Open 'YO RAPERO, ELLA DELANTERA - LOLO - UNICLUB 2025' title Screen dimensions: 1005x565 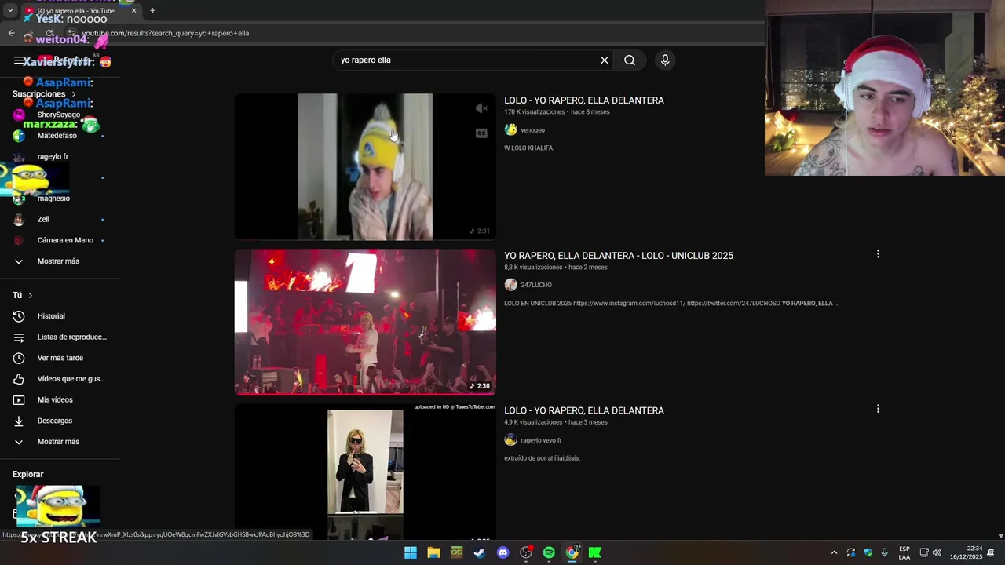(x=619, y=256)
